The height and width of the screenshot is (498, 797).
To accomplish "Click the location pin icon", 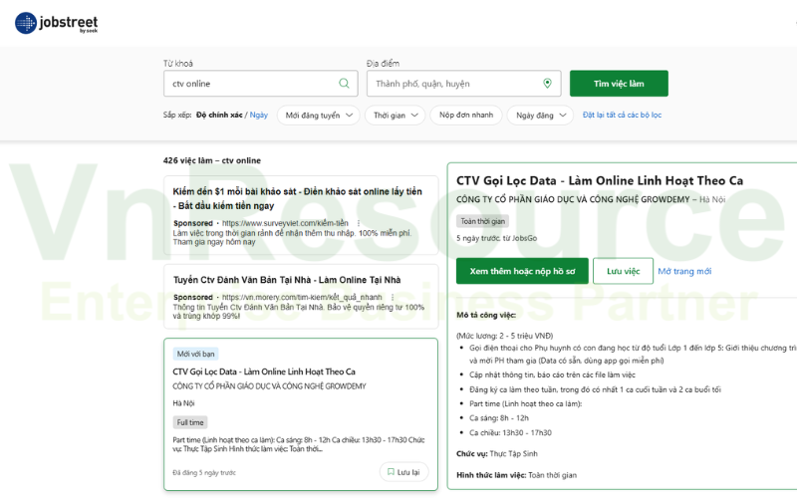I will [547, 84].
